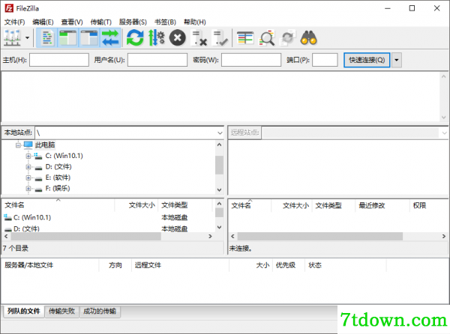Cancel current operation icon

click(177, 37)
